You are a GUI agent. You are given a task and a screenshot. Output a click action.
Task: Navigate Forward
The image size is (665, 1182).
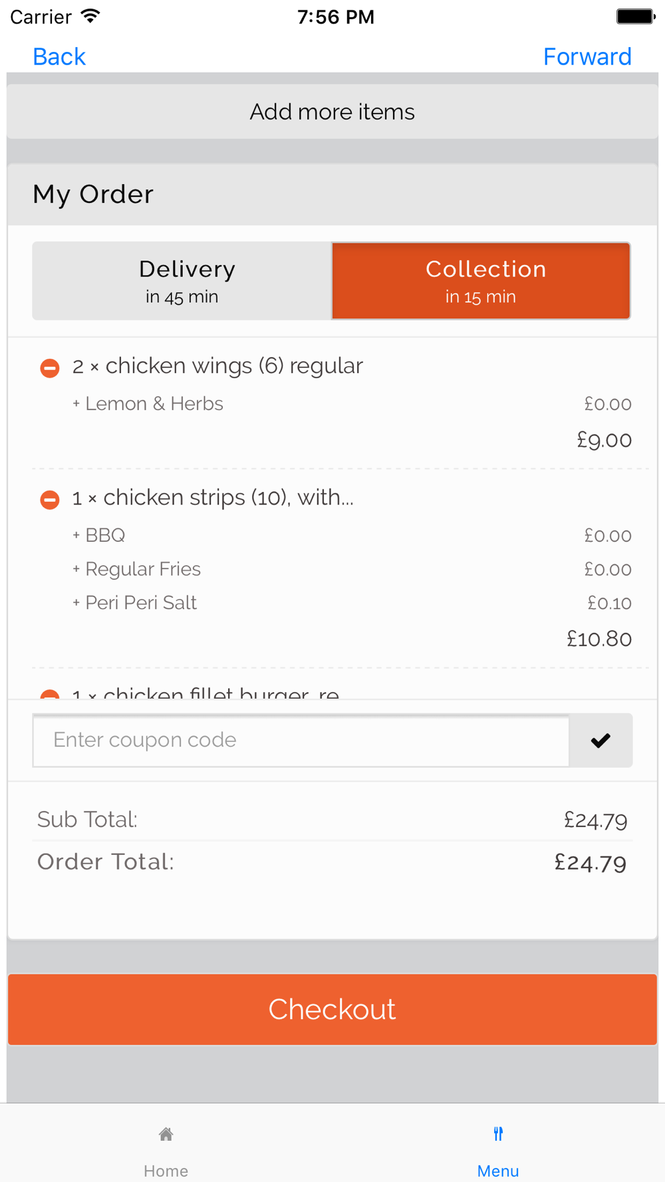[587, 57]
